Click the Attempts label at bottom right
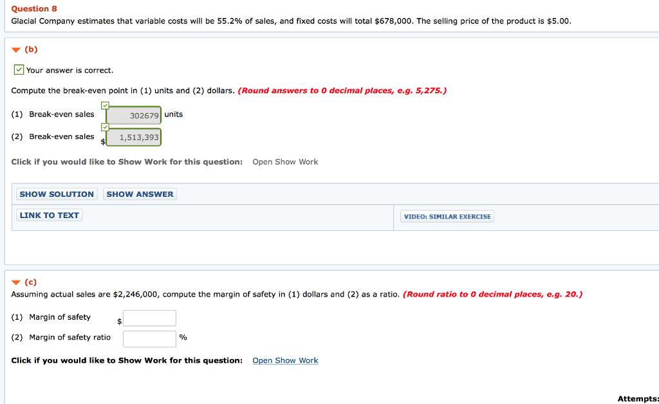This screenshot has width=659, height=404. (x=636, y=399)
